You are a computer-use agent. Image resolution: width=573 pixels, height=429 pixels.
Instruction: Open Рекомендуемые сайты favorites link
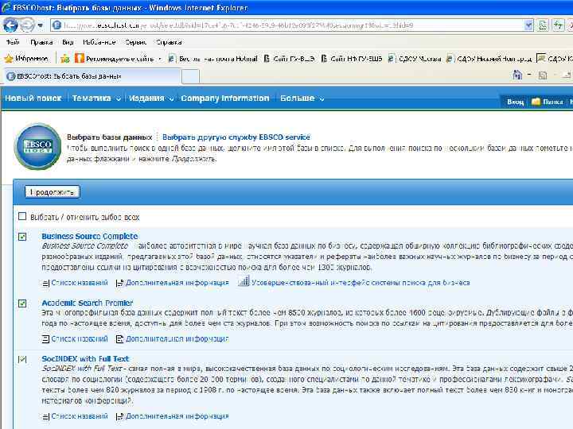118,58
